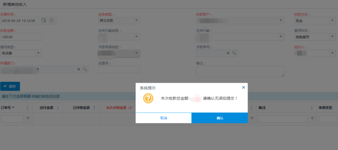Click edit icon beside 本次冲销金额 header
The image size is (338, 150).
point(130,108)
